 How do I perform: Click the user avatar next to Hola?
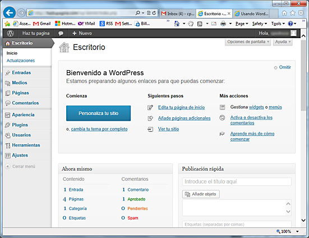pos(293,33)
